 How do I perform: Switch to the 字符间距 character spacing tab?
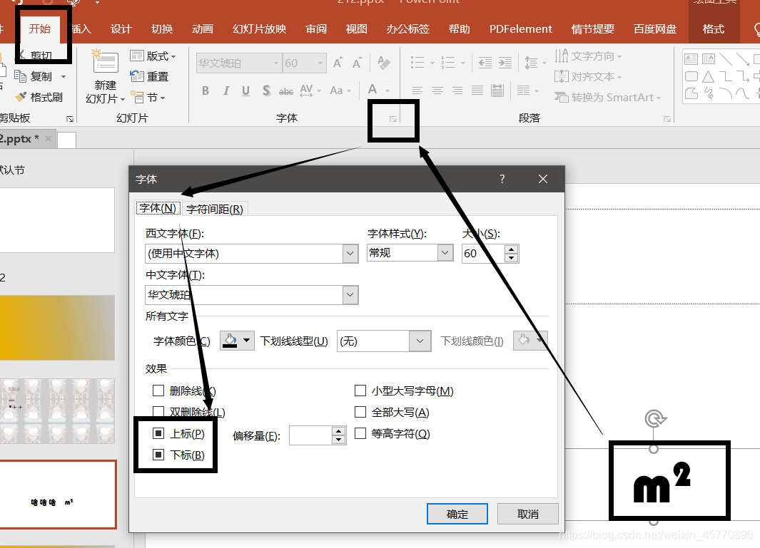(215, 209)
